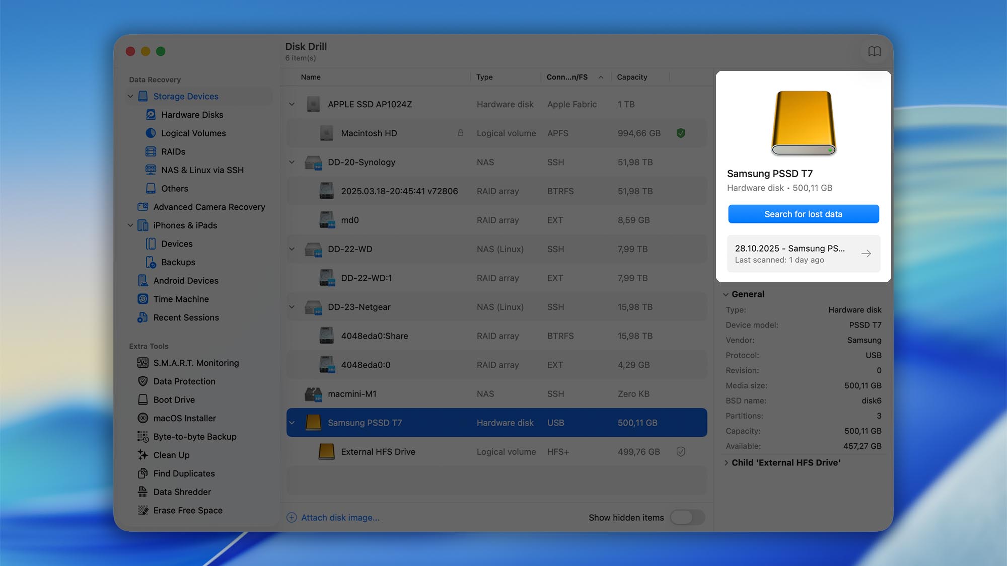The height and width of the screenshot is (566, 1007).
Task: Open the Advanced Camera Recovery section
Action: (209, 207)
